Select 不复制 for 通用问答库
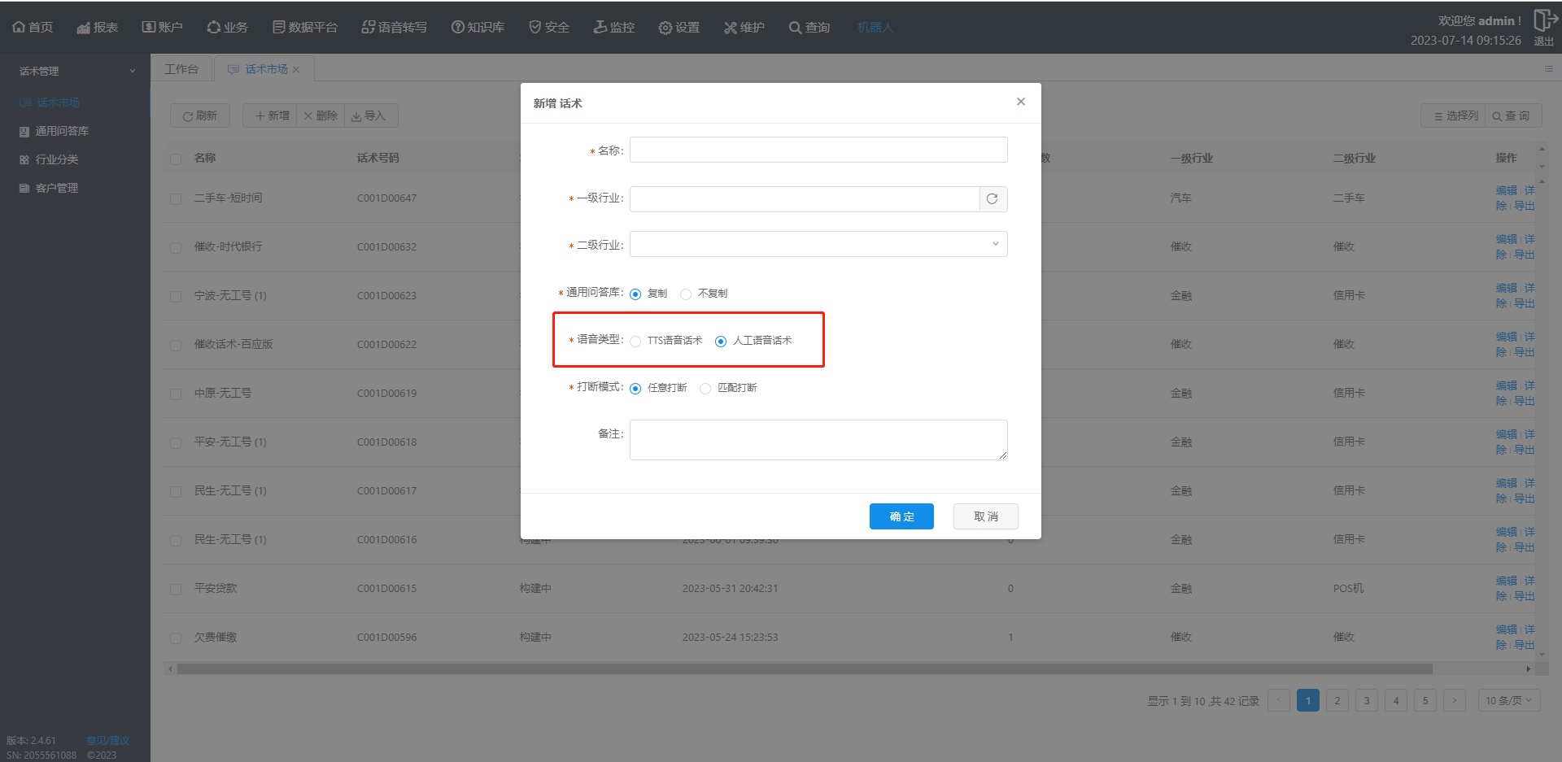Image resolution: width=1562 pixels, height=762 pixels. point(686,294)
